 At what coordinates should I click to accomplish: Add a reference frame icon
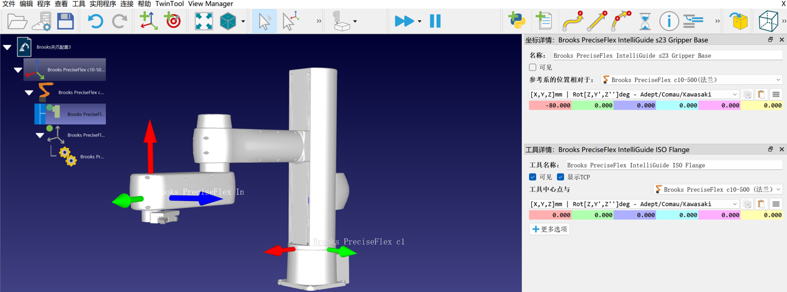point(148,21)
